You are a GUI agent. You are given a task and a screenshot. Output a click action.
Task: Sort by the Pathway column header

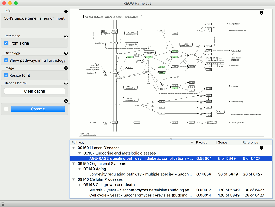(x=133, y=143)
